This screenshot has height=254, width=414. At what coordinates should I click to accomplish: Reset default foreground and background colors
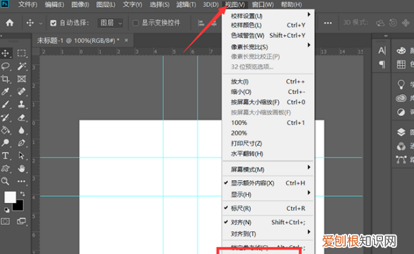click(x=7, y=210)
